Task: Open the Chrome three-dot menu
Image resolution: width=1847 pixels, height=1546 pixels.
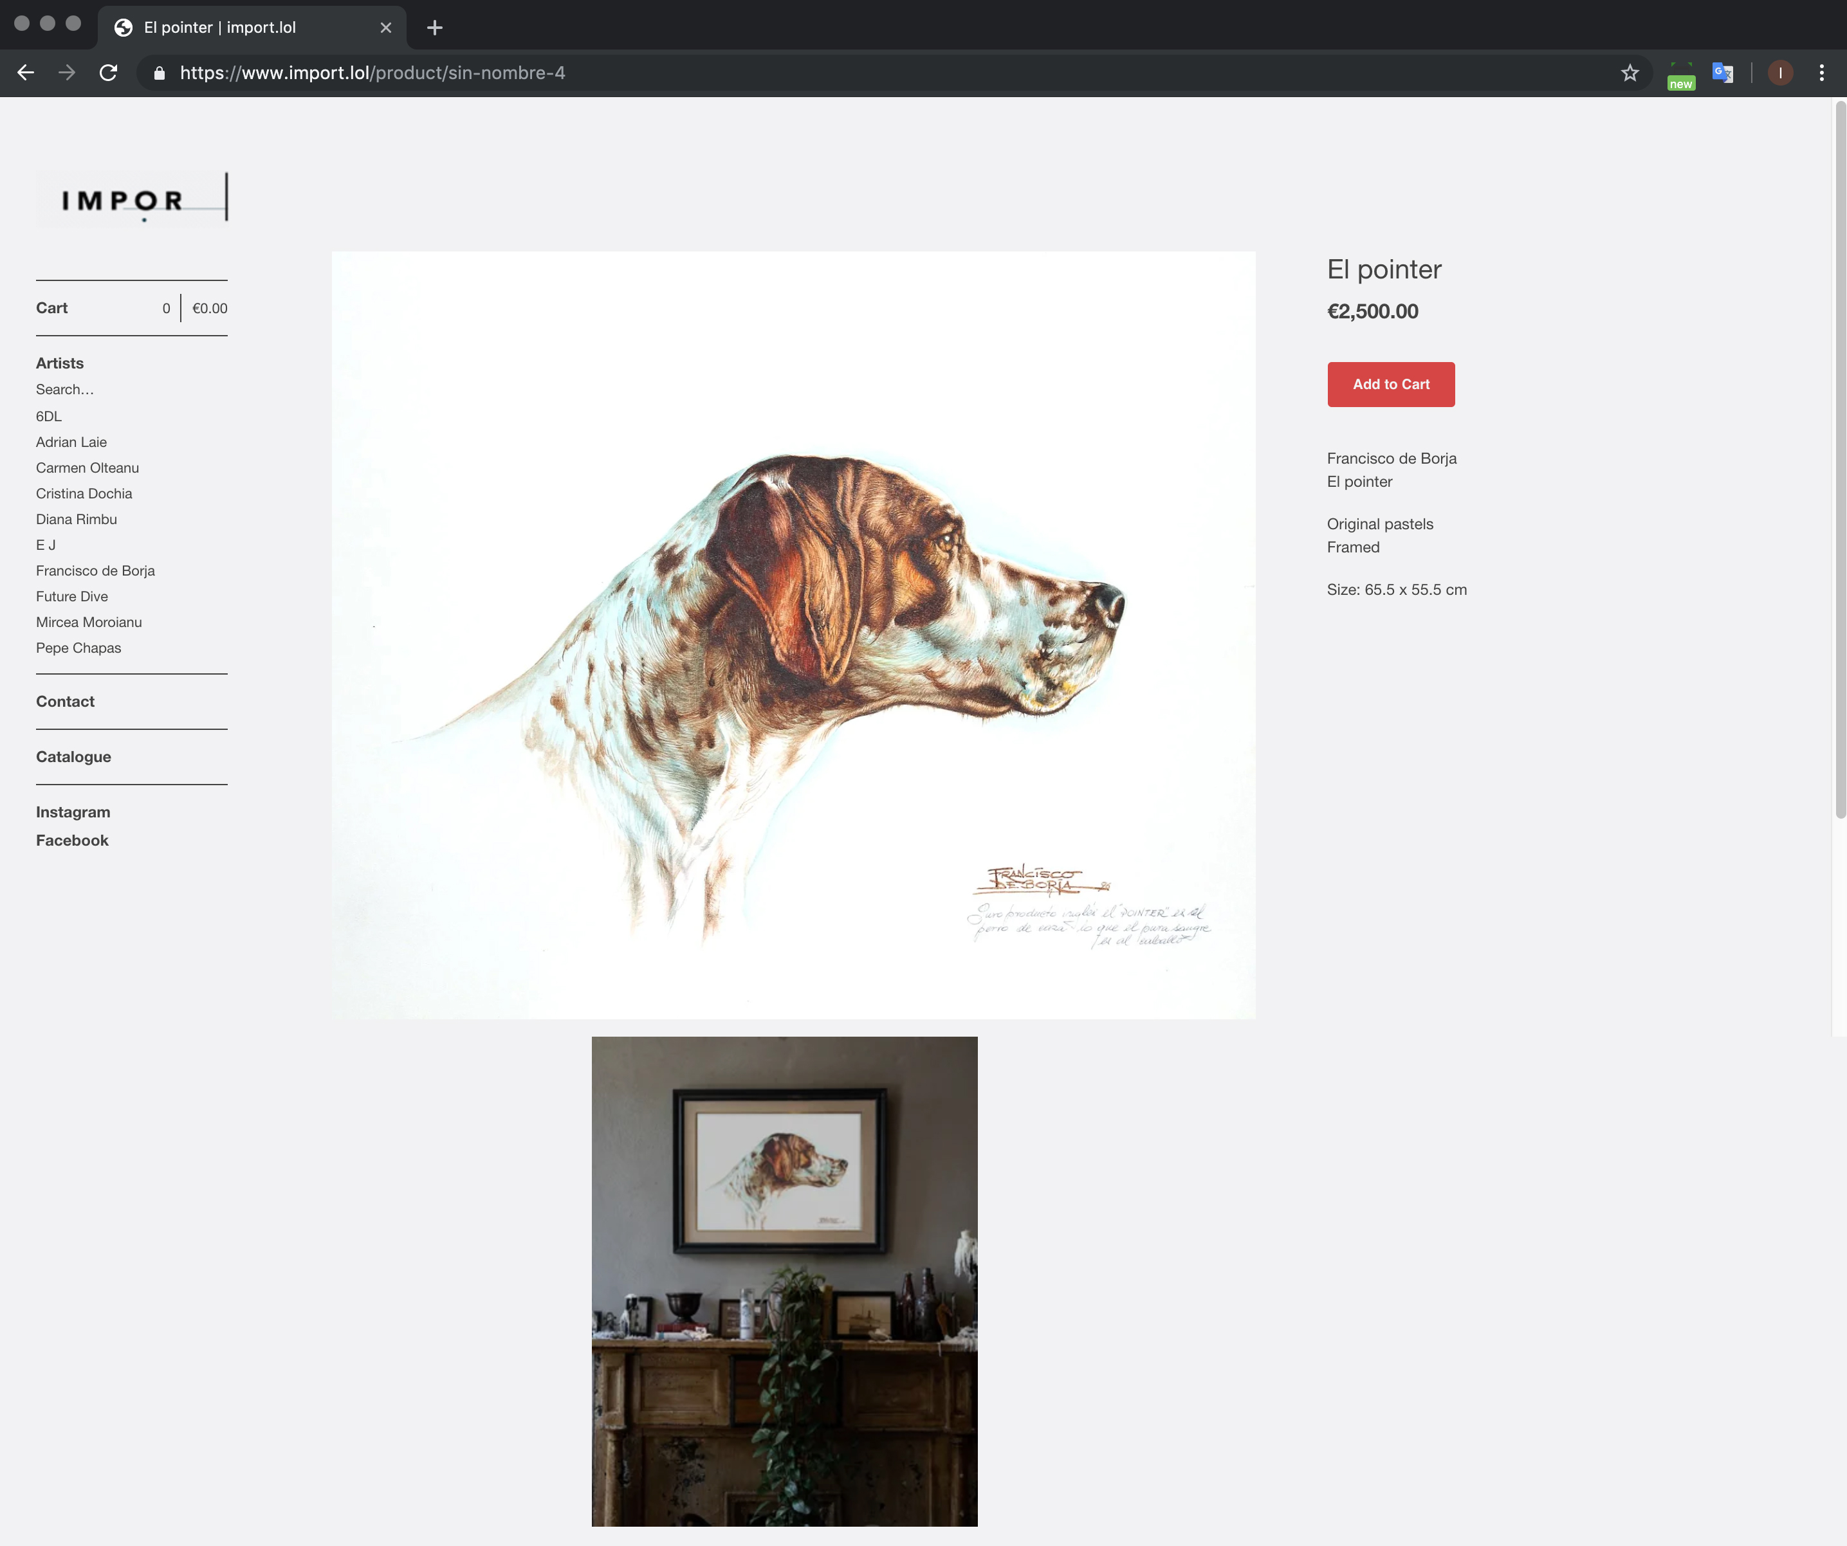Action: pyautogui.click(x=1821, y=73)
